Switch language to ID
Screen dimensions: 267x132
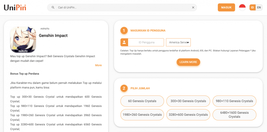click(x=252, y=7)
